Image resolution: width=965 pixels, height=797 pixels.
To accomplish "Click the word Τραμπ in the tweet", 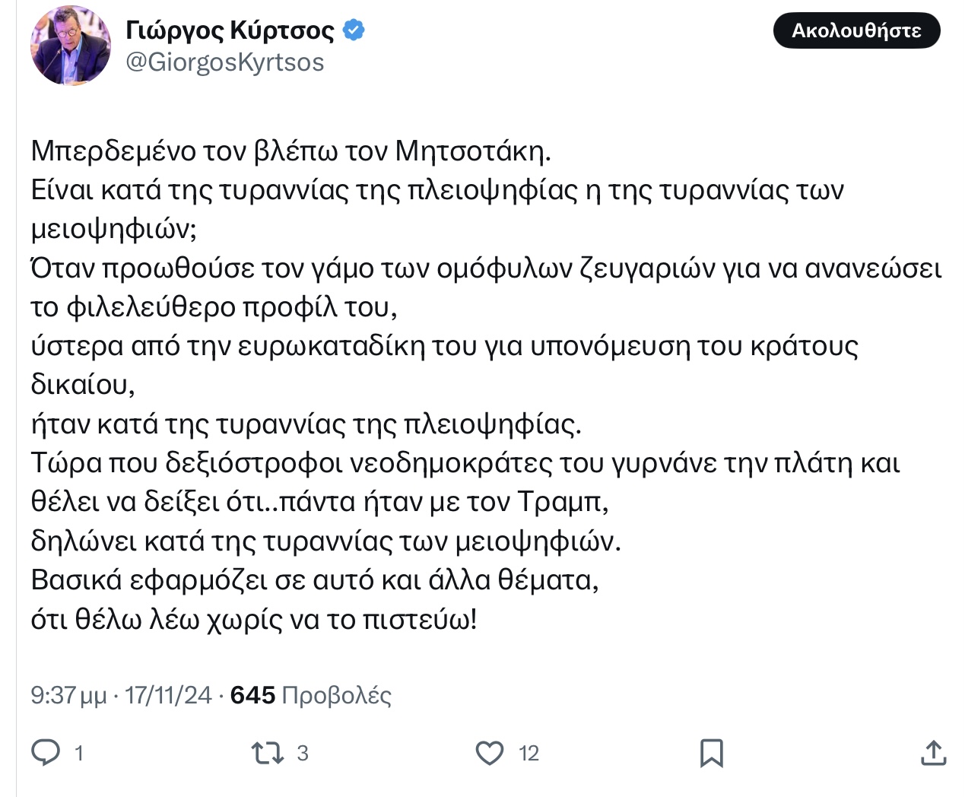I will click(x=561, y=502).
